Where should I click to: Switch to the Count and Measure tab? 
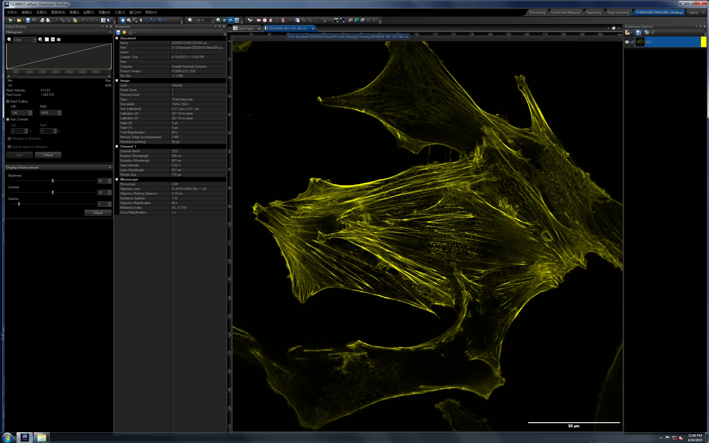(566, 12)
